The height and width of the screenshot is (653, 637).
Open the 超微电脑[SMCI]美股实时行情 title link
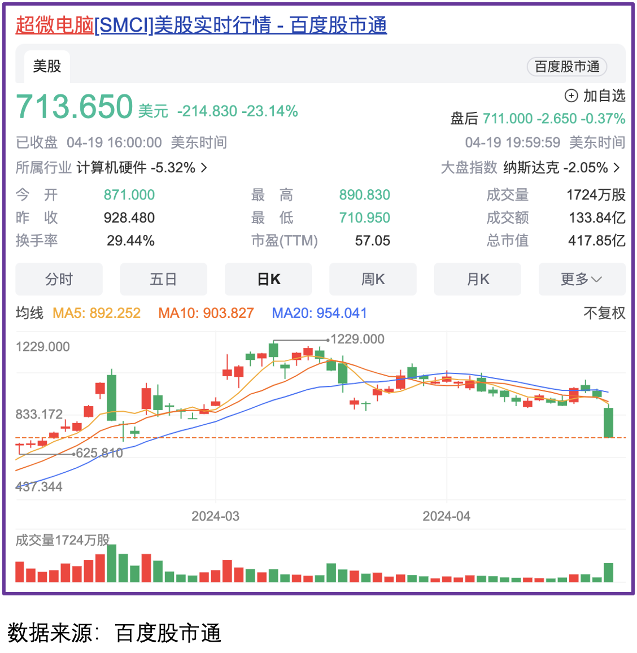201,25
